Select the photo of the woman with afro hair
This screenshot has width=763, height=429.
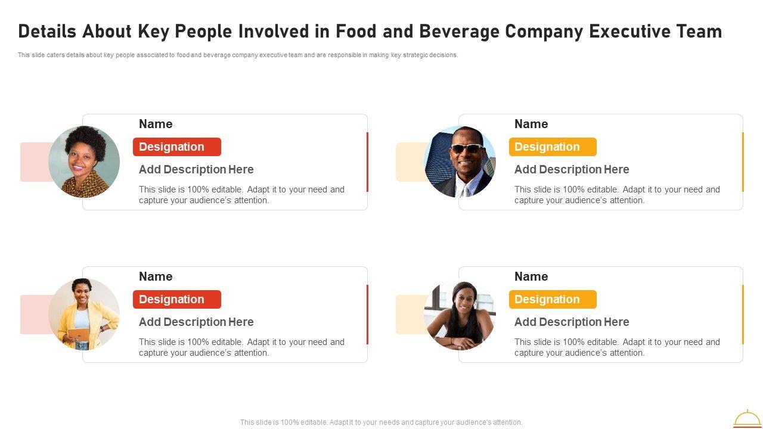click(84, 161)
